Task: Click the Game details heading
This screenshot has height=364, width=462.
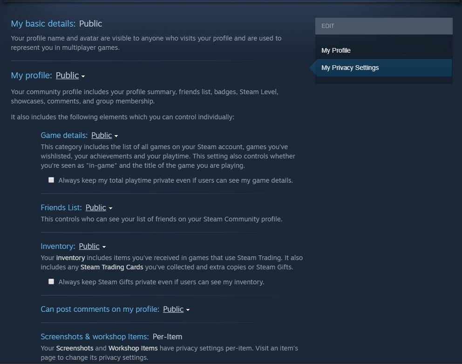Action: pos(64,136)
